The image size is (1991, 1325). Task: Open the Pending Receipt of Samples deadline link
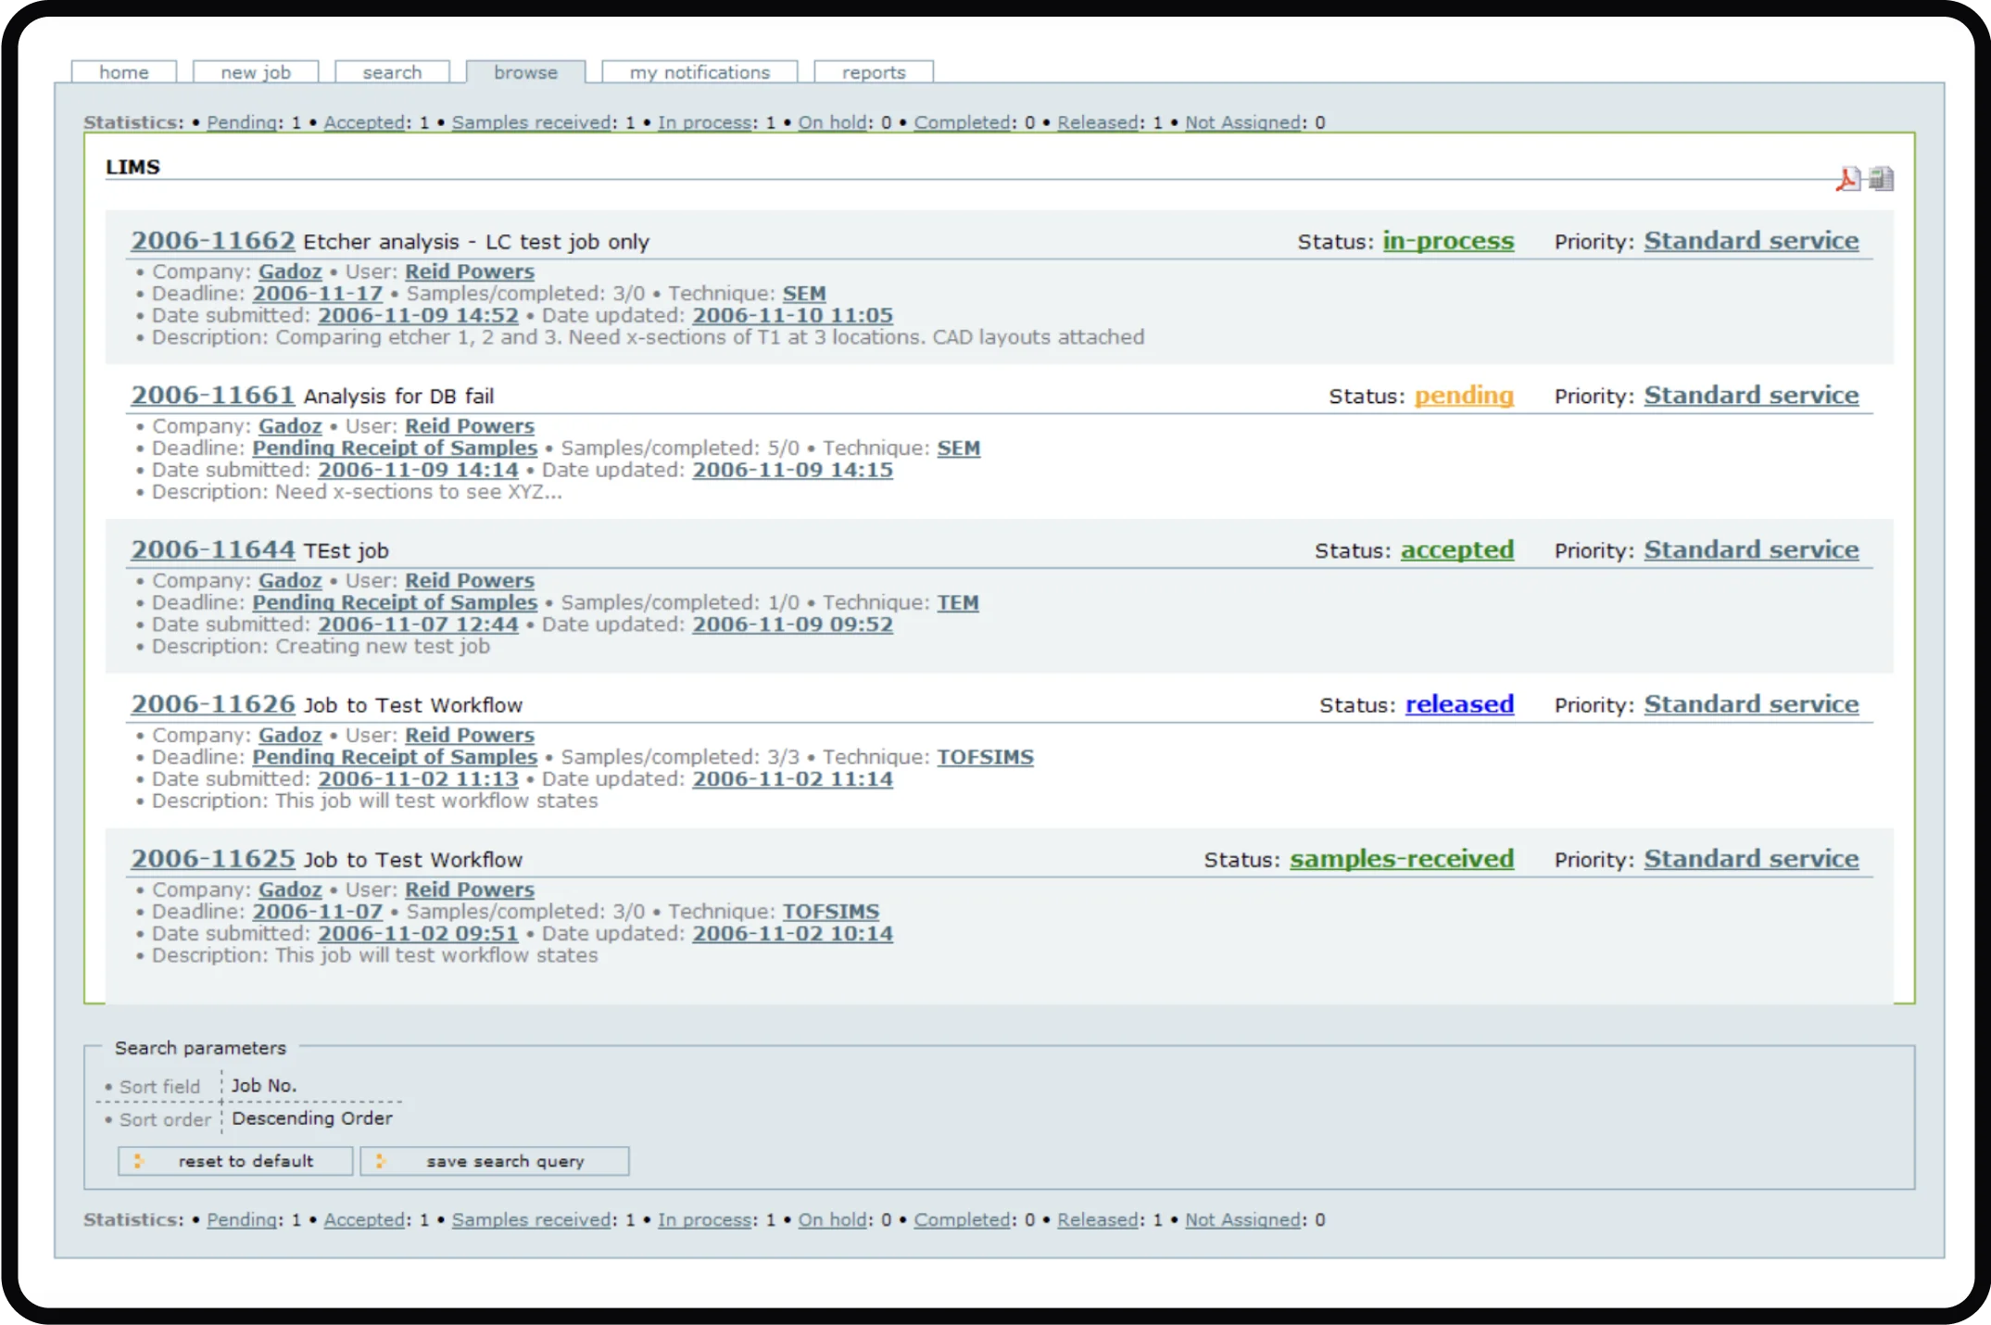(x=395, y=448)
